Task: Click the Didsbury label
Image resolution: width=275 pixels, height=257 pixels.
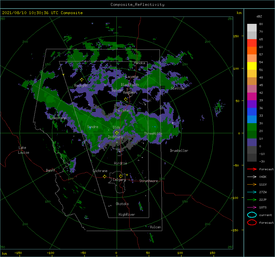Action: click(x=115, y=137)
